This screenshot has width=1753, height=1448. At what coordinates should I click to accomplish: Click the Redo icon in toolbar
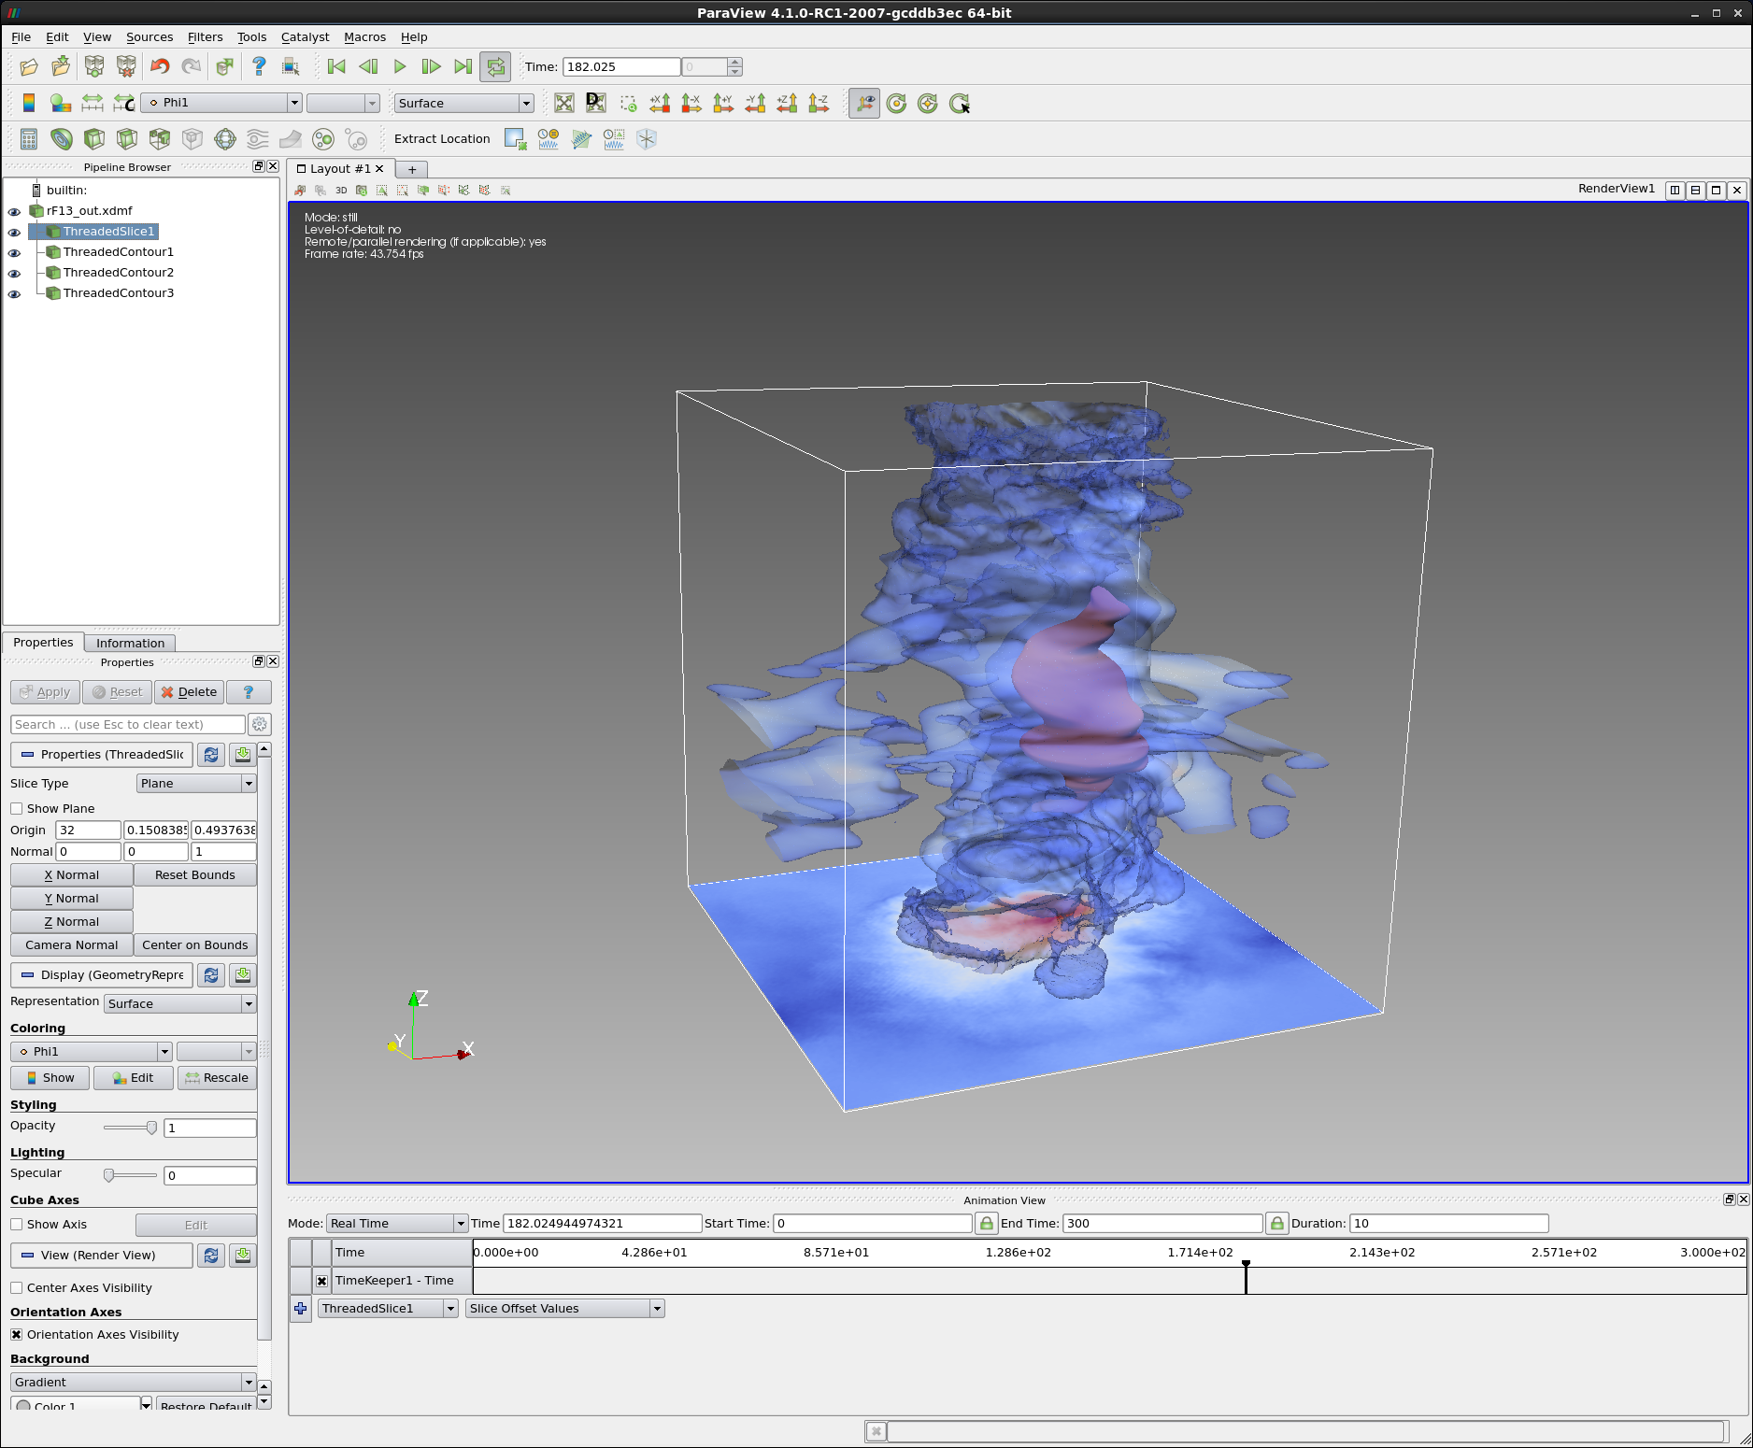coord(191,66)
